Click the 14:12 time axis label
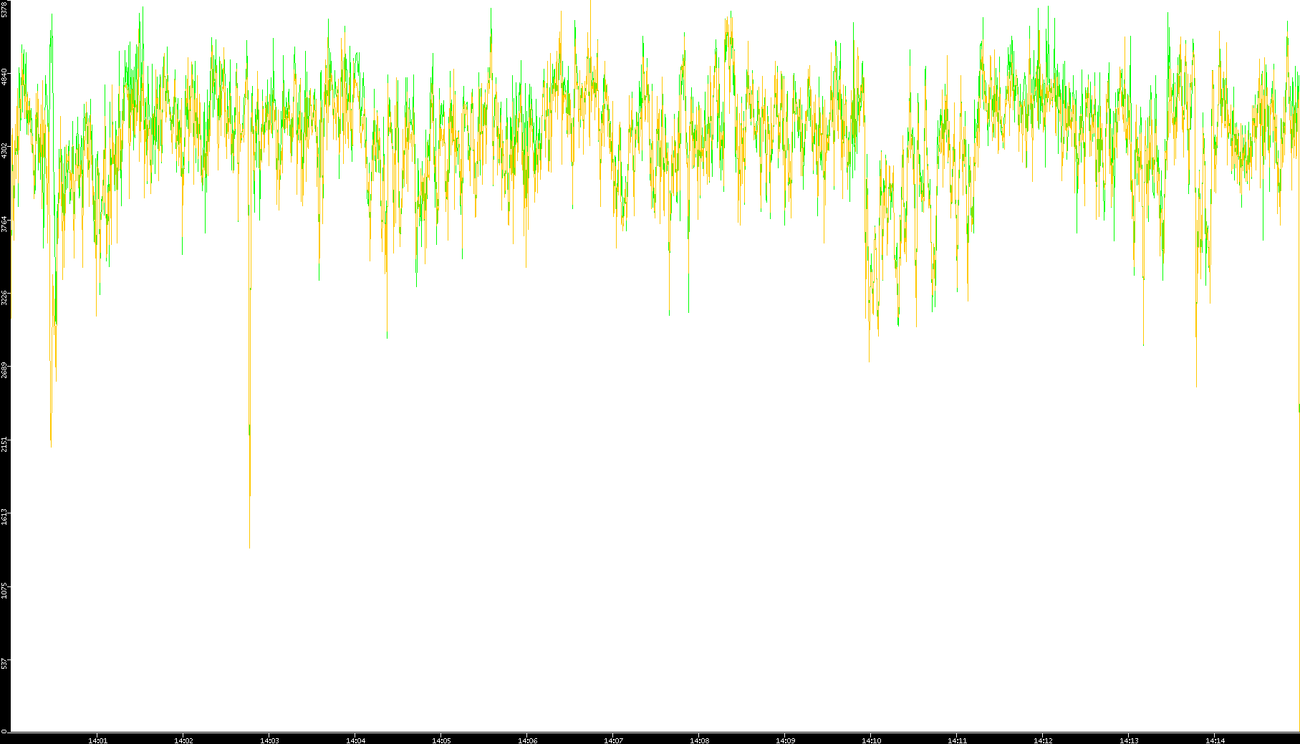 (x=1043, y=740)
